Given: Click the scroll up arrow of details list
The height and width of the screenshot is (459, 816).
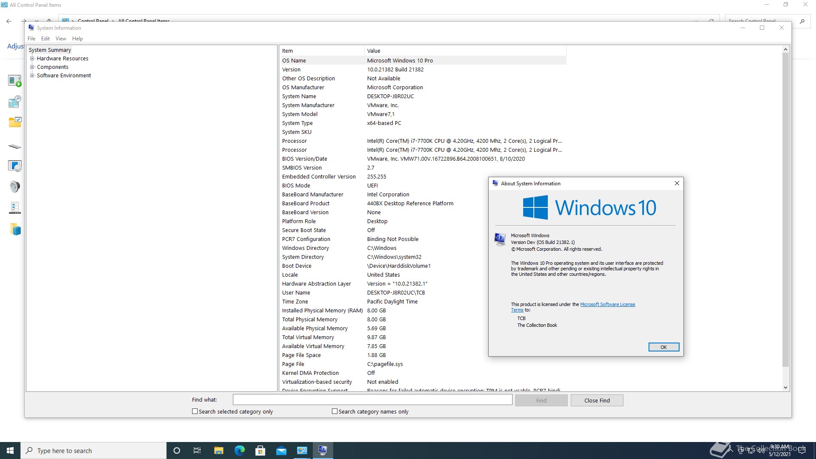Looking at the screenshot, I should (785, 50).
